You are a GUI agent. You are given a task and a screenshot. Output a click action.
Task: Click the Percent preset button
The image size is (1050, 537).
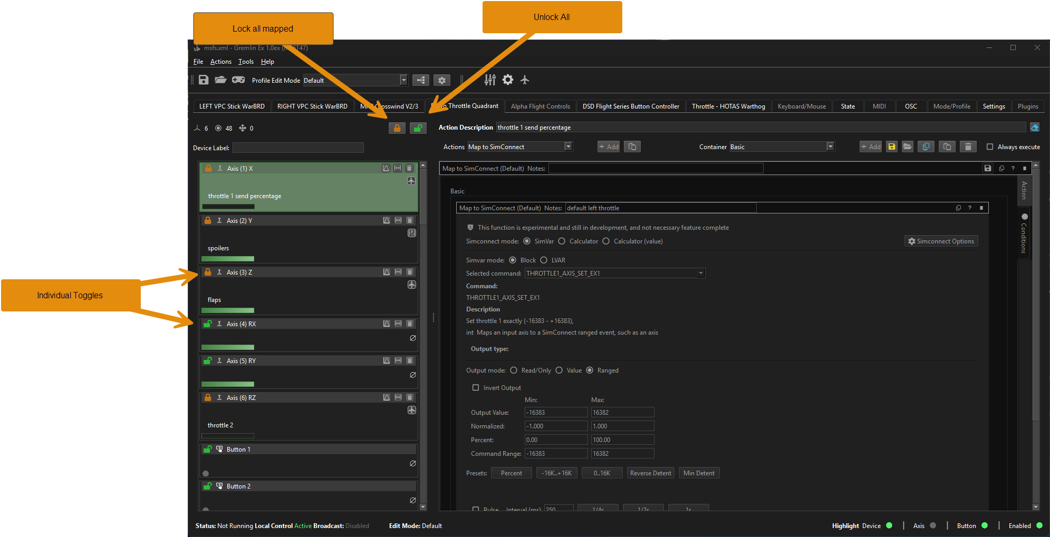[x=512, y=473]
